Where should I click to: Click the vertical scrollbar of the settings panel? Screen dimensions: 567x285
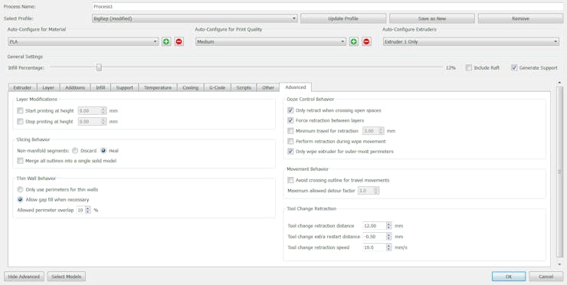560,172
